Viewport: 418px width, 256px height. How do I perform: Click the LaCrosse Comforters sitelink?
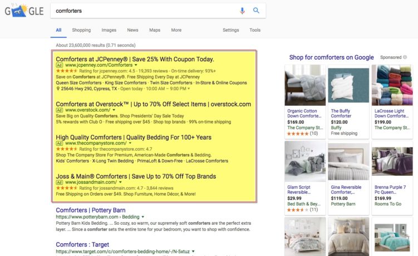click(x=207, y=161)
